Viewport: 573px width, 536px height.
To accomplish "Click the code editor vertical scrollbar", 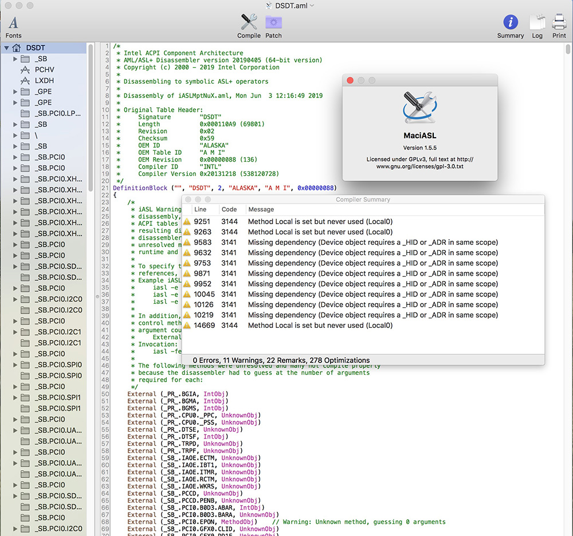I will (x=568, y=49).
